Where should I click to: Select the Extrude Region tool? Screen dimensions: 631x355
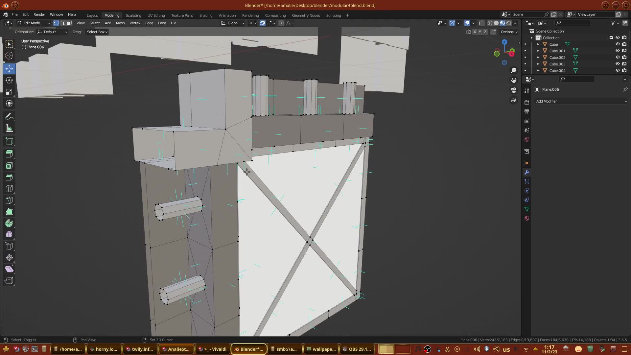[x=9, y=154]
